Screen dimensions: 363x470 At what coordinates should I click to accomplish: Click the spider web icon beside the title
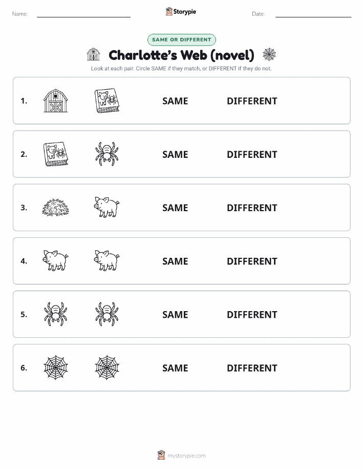pyautogui.click(x=269, y=54)
